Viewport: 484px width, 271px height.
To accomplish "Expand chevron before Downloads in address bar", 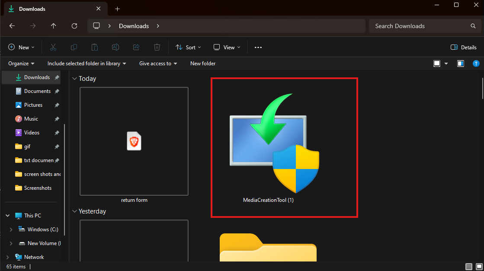I will point(109,26).
